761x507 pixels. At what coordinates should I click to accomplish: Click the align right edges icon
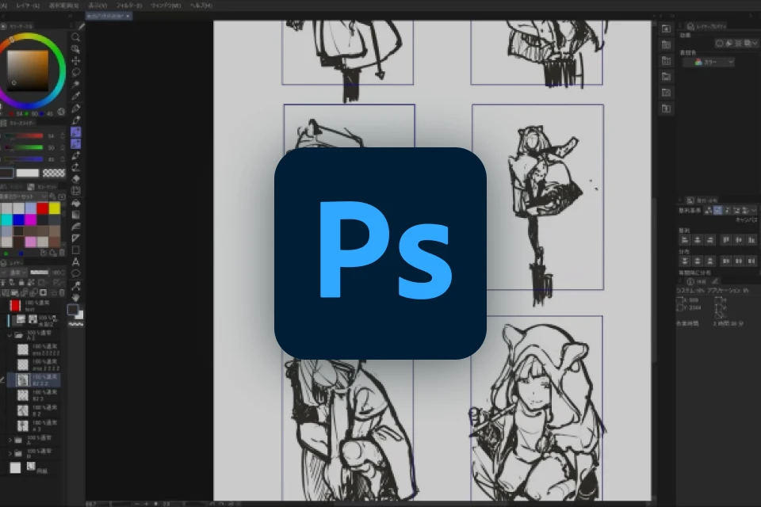click(710, 240)
